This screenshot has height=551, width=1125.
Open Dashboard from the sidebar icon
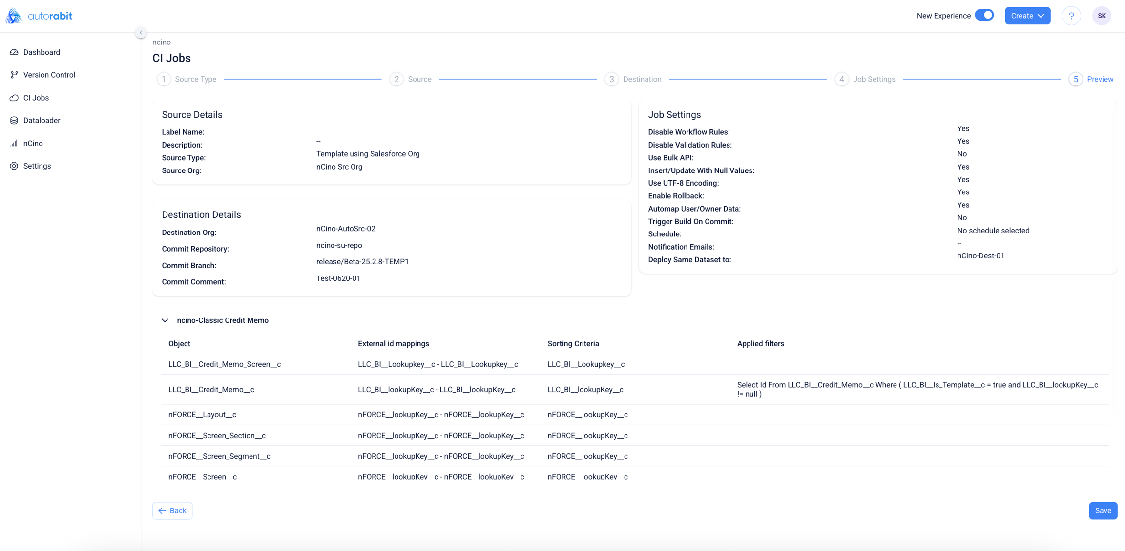click(x=14, y=52)
